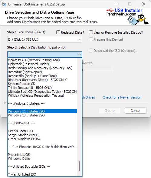
Task: Click the --- Windows PE --- header row
Action: [x=42, y=123]
